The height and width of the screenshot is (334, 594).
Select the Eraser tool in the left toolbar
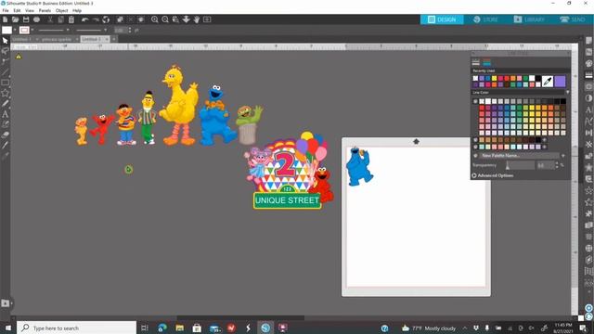click(5, 135)
